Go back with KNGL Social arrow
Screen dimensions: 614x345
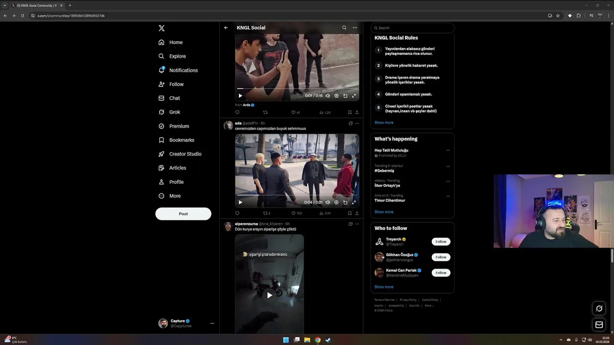coord(226,28)
